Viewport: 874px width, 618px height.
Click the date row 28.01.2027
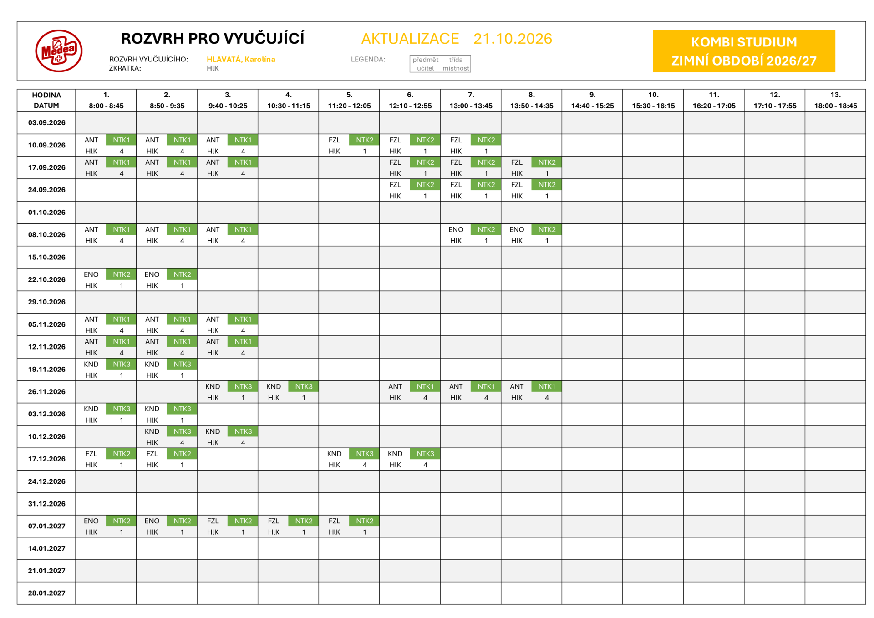coord(46,593)
